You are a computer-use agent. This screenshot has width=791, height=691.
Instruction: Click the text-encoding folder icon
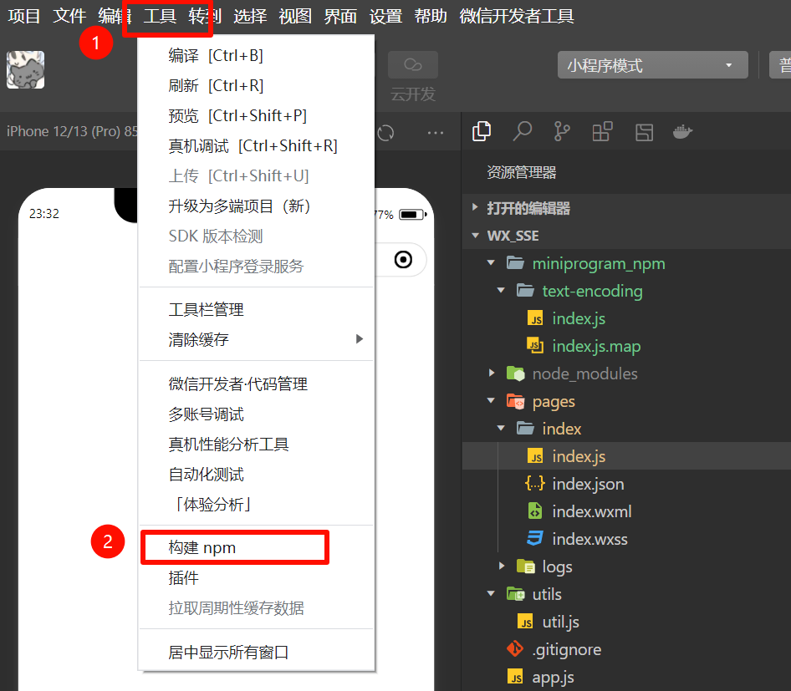coord(525,291)
